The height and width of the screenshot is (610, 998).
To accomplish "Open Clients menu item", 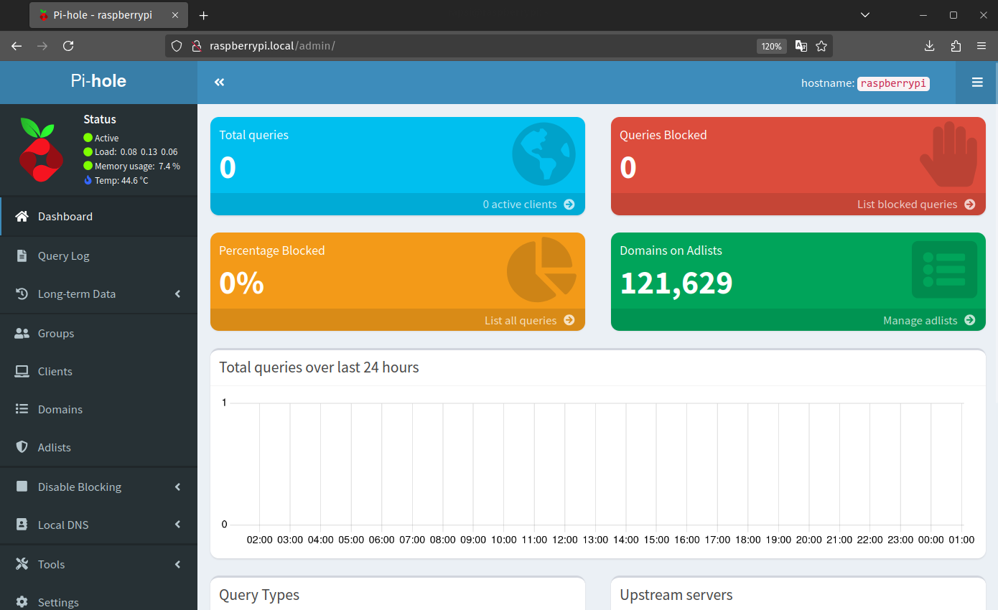I will coord(99,371).
